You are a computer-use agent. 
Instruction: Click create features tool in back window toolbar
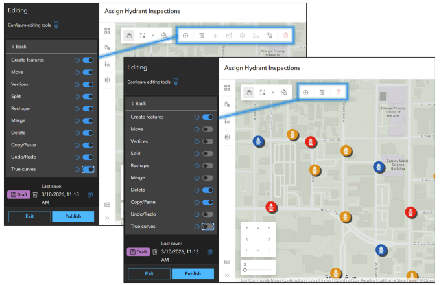tap(185, 36)
